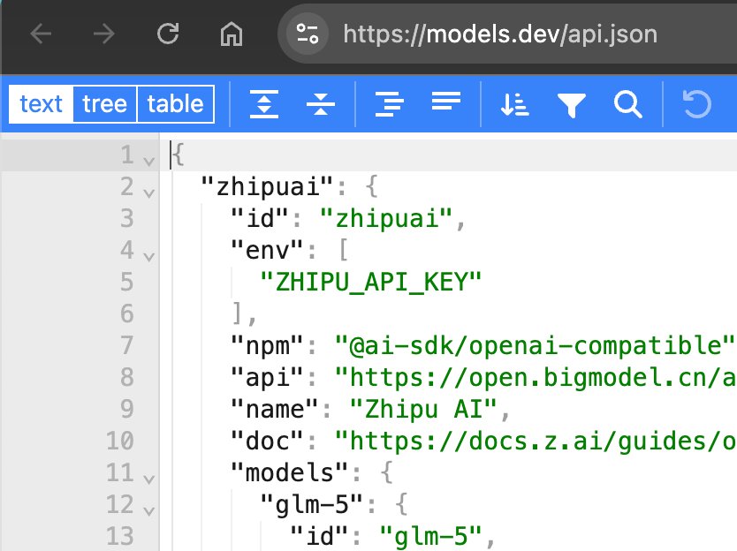Click the "doc" key on line 10
The image size is (737, 551).
click(267, 442)
